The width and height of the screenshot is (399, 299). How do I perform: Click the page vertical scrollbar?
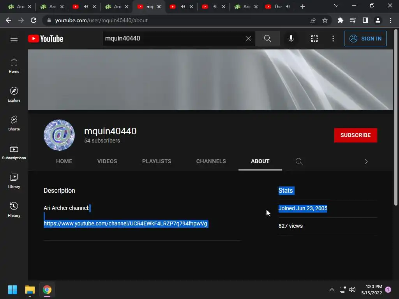pyautogui.click(x=396, y=118)
